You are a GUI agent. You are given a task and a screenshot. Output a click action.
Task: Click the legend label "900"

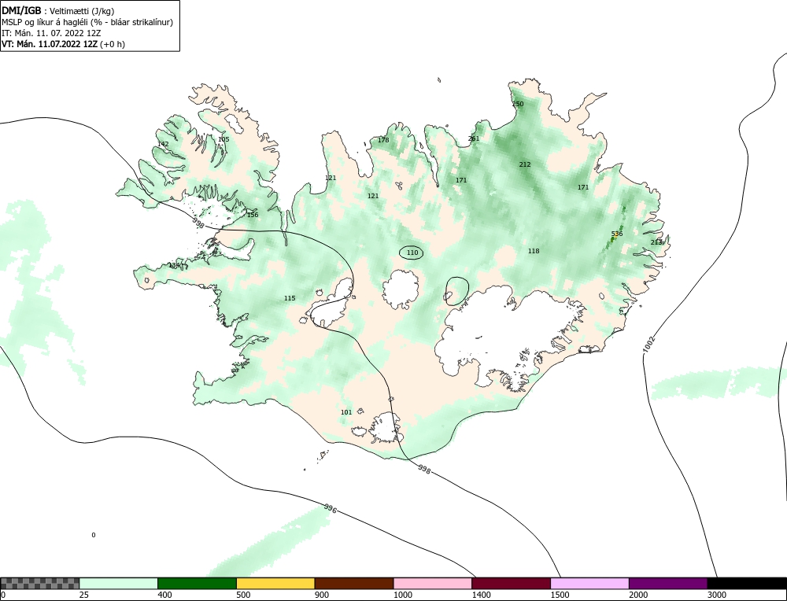pos(322,595)
